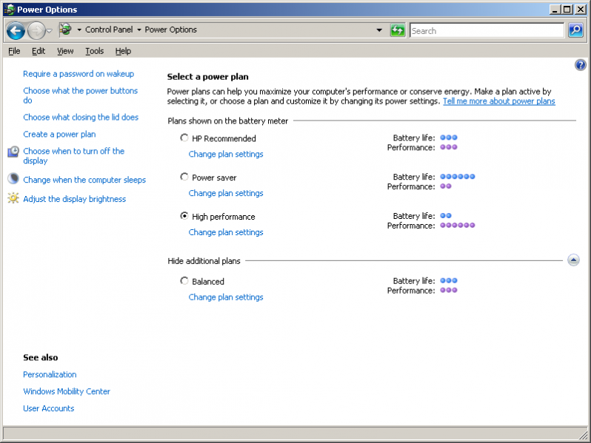This screenshot has width=591, height=443.
Task: Change plan settings for Balanced
Action: (x=226, y=297)
